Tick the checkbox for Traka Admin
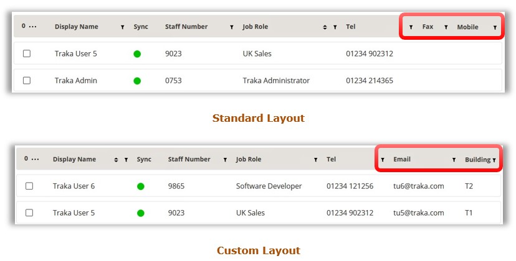Viewport: 516px width, 261px height. (x=27, y=81)
